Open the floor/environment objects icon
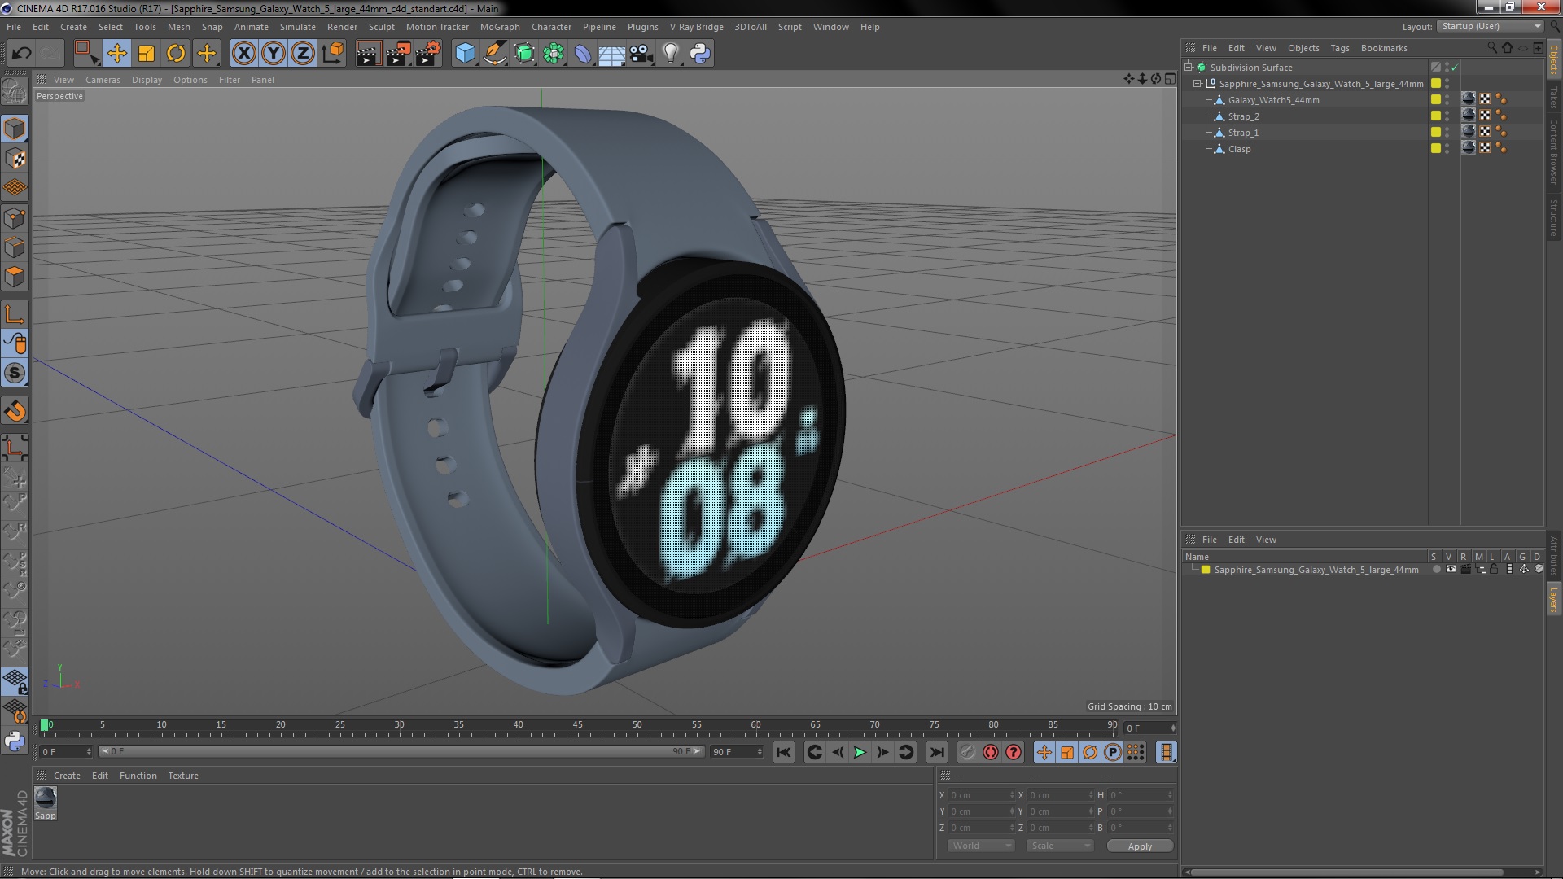Screen dimensions: 1563x879 click(x=612, y=54)
